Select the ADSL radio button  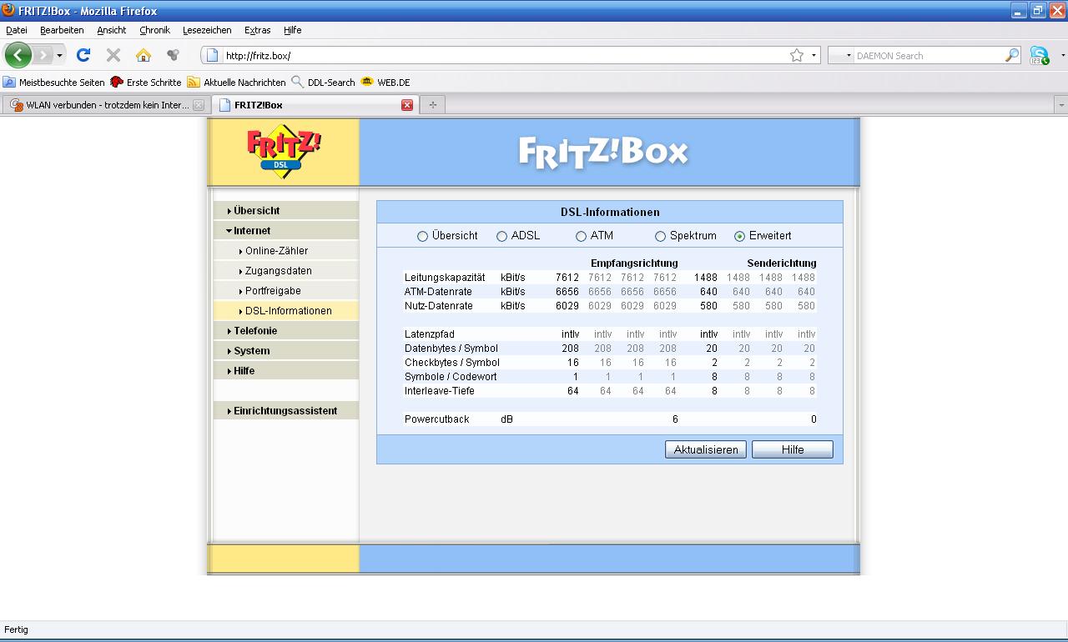(x=501, y=236)
